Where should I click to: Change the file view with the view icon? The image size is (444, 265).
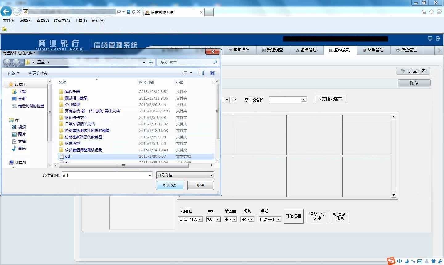point(184,73)
